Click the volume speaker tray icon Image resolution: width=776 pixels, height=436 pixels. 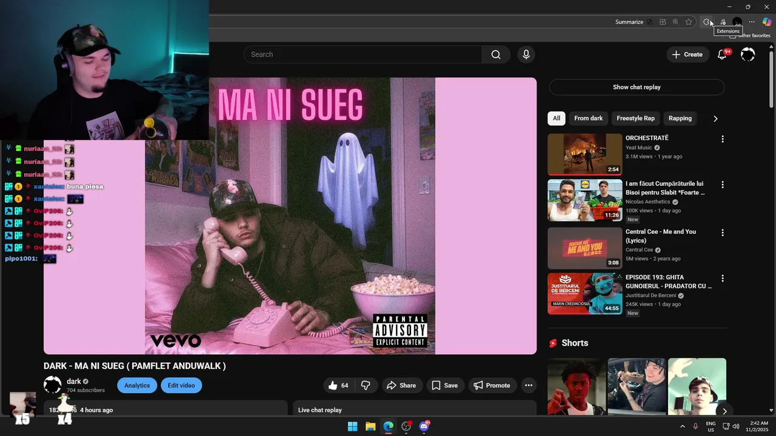coord(736,426)
